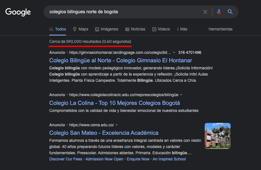Open Colegio San Mateo Excelencia Académica result
Image resolution: width=261 pixels, height=170 pixels.
pyautogui.click(x=104, y=133)
